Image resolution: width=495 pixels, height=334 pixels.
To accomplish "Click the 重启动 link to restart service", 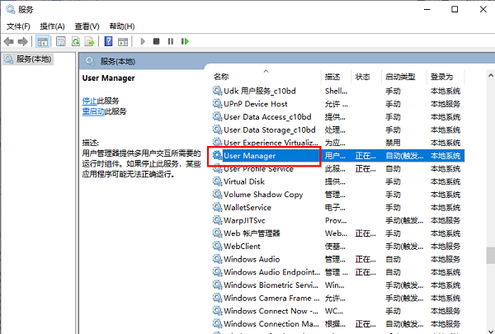I will (92, 111).
